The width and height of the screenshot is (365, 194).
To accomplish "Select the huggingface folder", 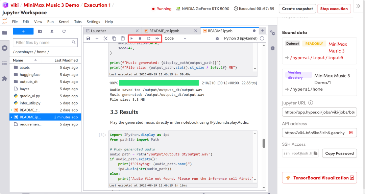I will pos(45,75).
